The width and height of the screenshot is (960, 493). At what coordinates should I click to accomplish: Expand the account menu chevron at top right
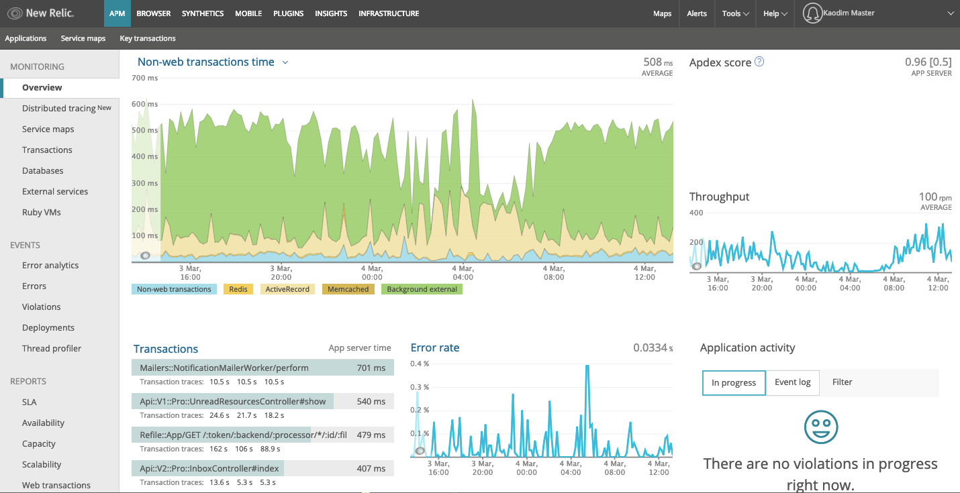click(950, 13)
